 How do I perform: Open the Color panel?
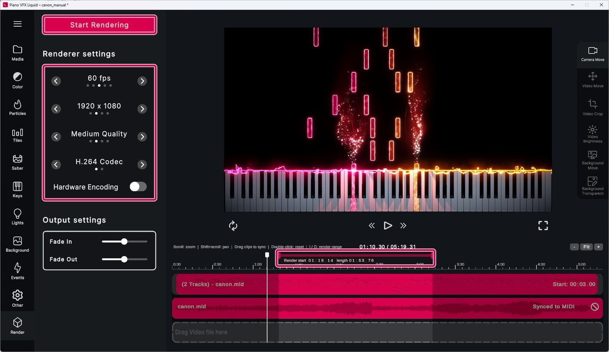point(18,81)
